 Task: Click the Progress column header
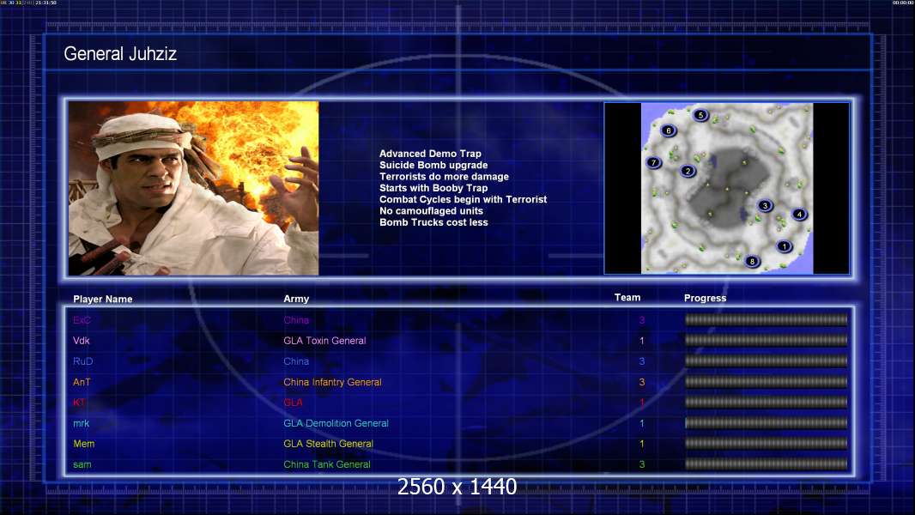pos(705,298)
